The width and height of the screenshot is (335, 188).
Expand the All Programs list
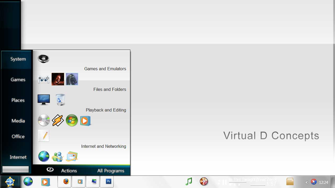(x=111, y=171)
